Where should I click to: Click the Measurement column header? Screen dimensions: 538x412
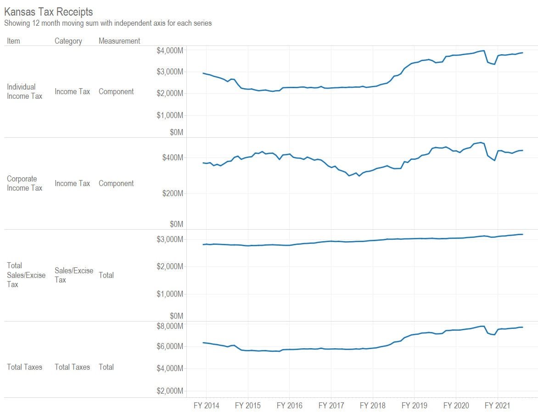click(119, 41)
